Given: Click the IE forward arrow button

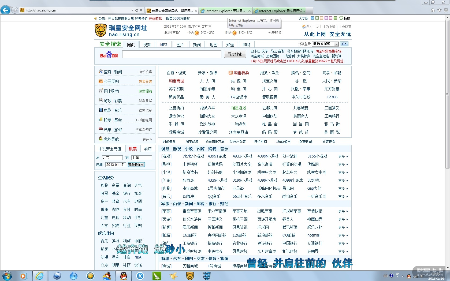Looking at the screenshot, I should (15, 10).
